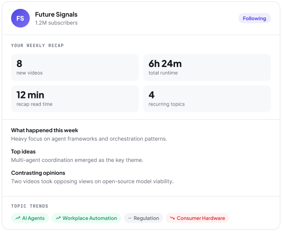Click the Multi-agent coordination summary text
Image resolution: width=282 pixels, height=232 pixels.
77,160
